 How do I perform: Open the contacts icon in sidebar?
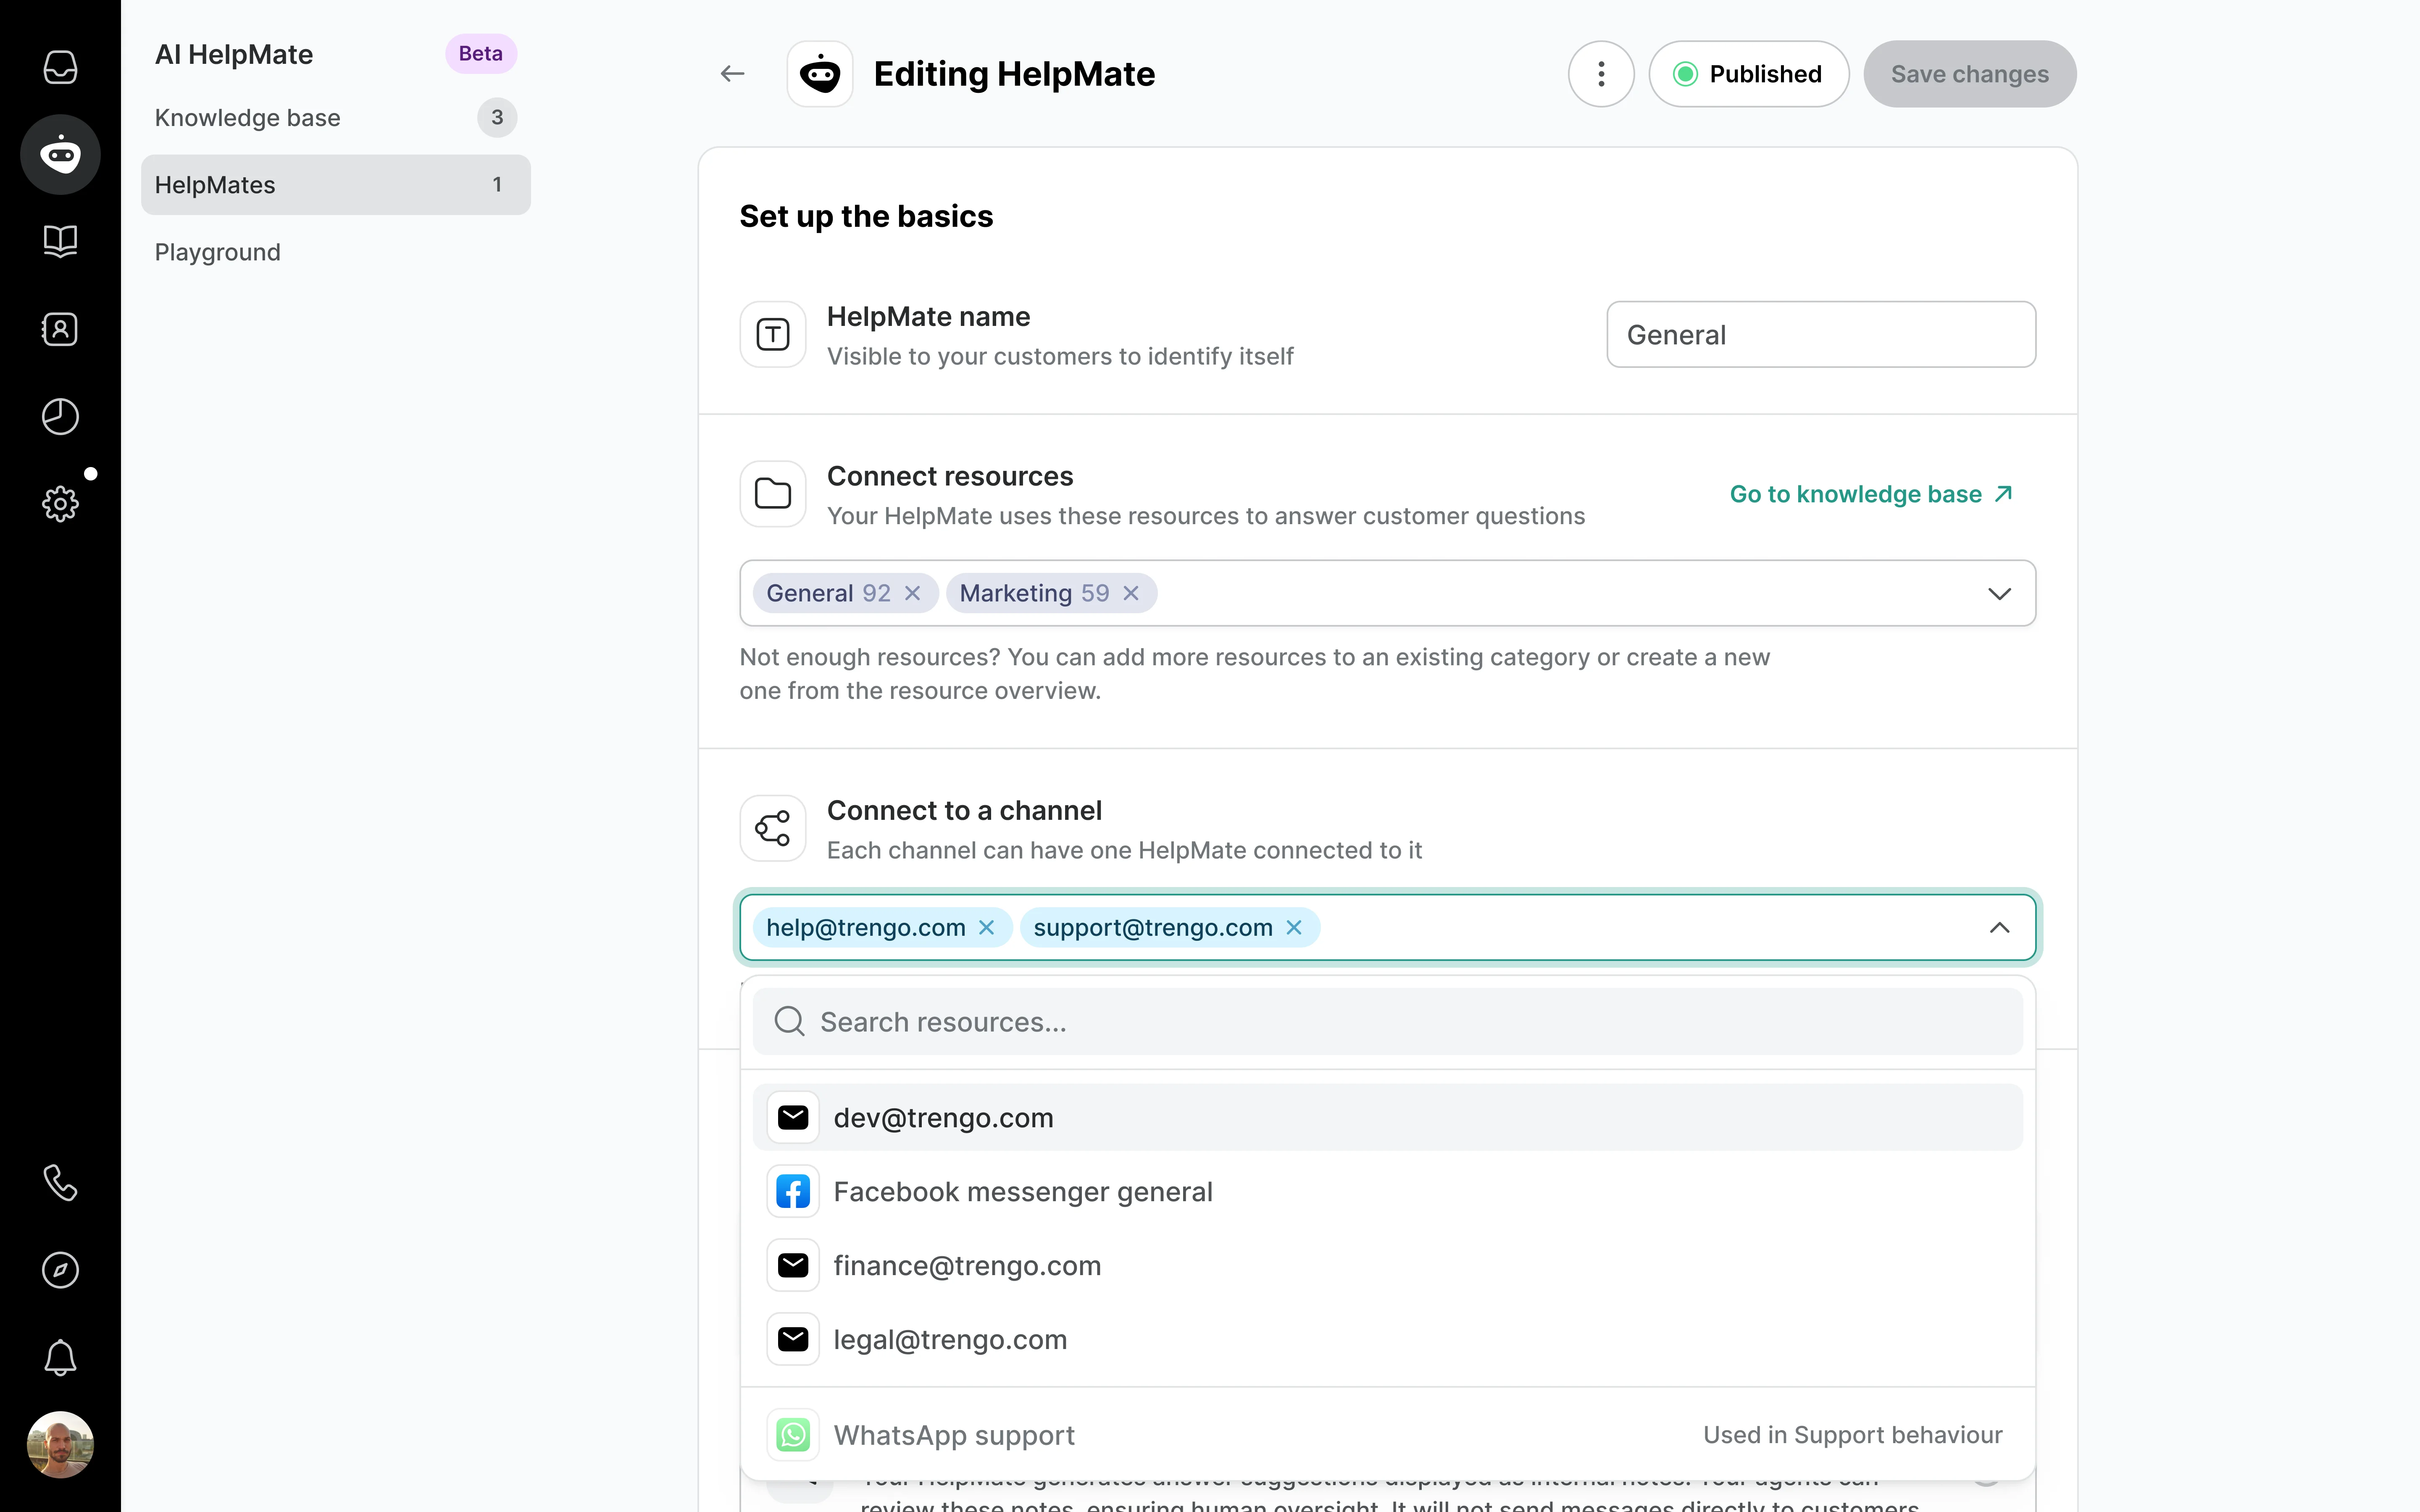[x=60, y=329]
